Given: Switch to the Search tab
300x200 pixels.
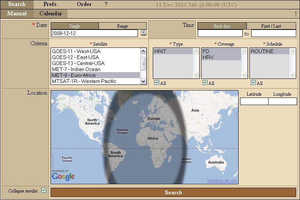Looking at the screenshot, I should pyautogui.click(x=17, y=4).
